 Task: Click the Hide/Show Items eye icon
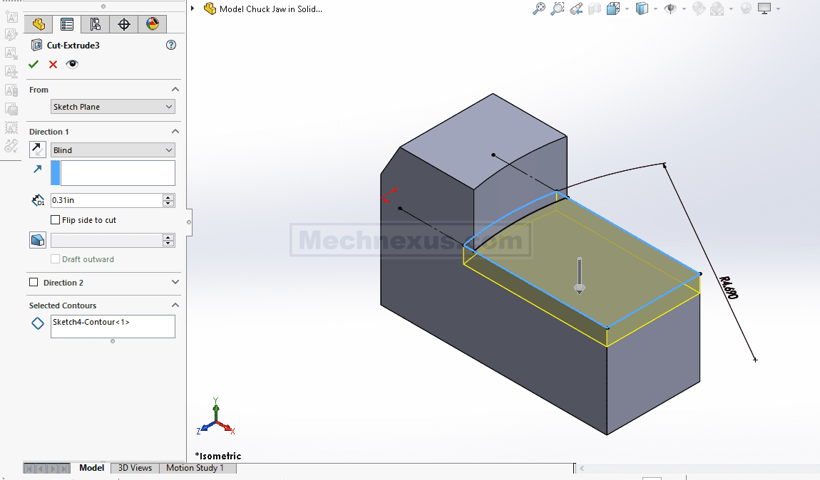tap(670, 9)
